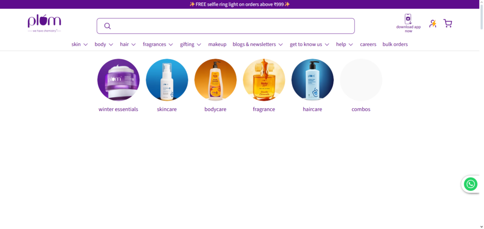
Task: Go to the careers page
Action: point(368,44)
